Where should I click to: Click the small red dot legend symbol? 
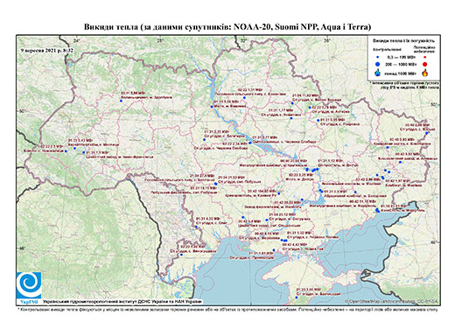pos(424,58)
